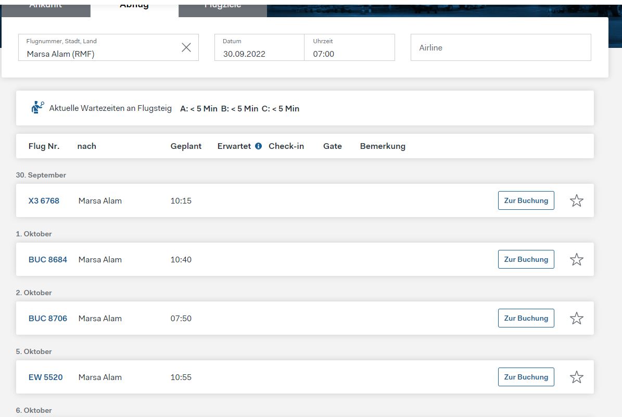Mark flight EW 5520 with star
622x417 pixels.
[x=576, y=377]
